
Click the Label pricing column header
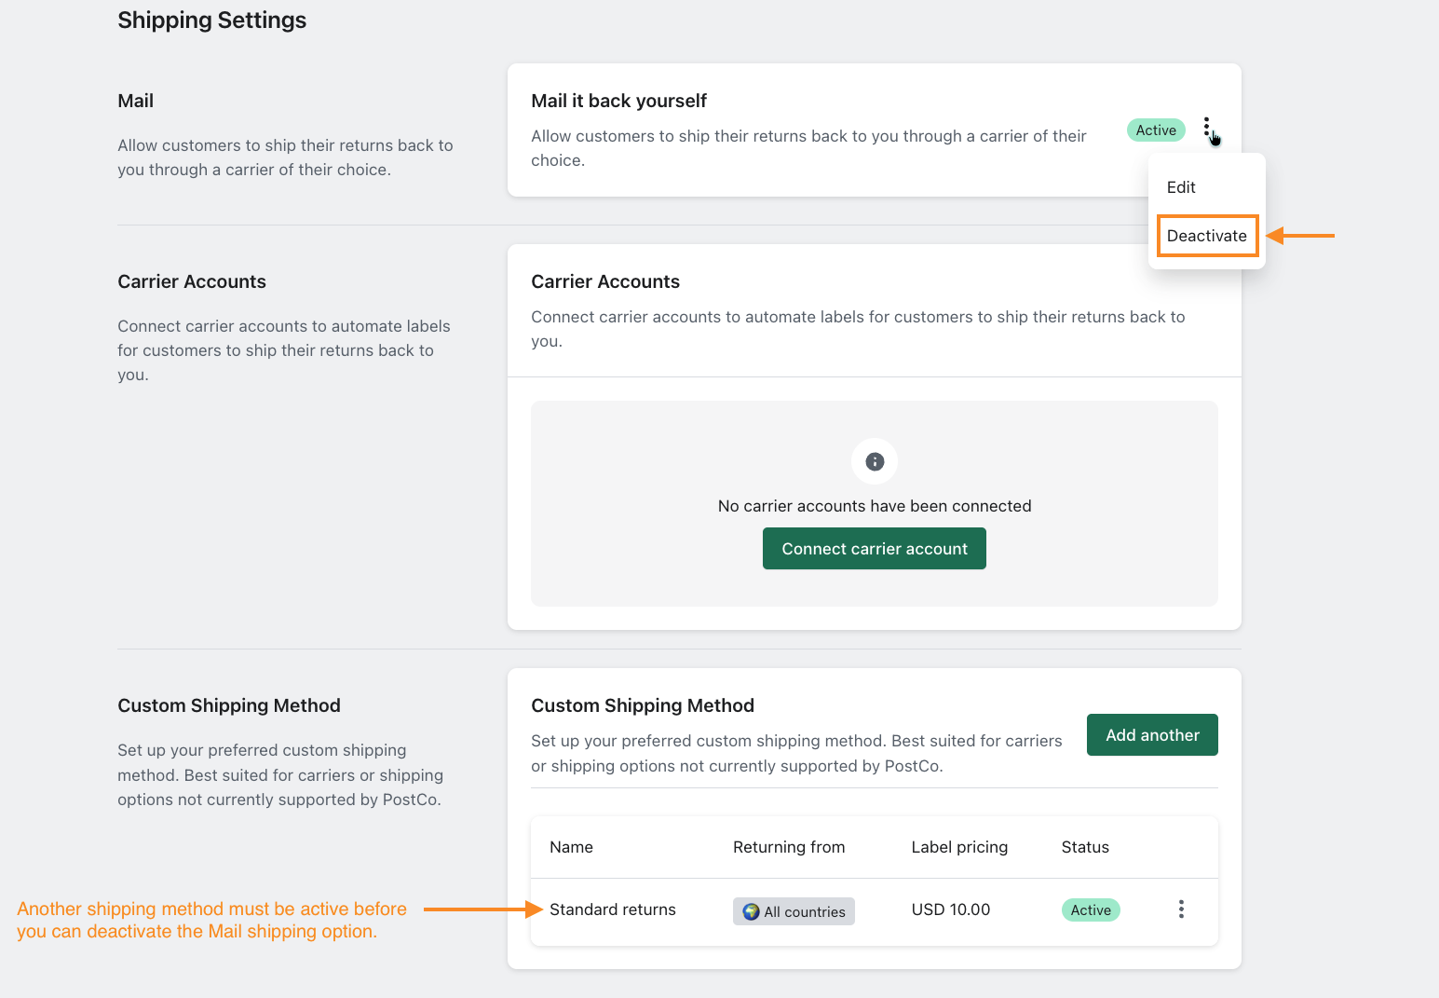[x=959, y=847]
